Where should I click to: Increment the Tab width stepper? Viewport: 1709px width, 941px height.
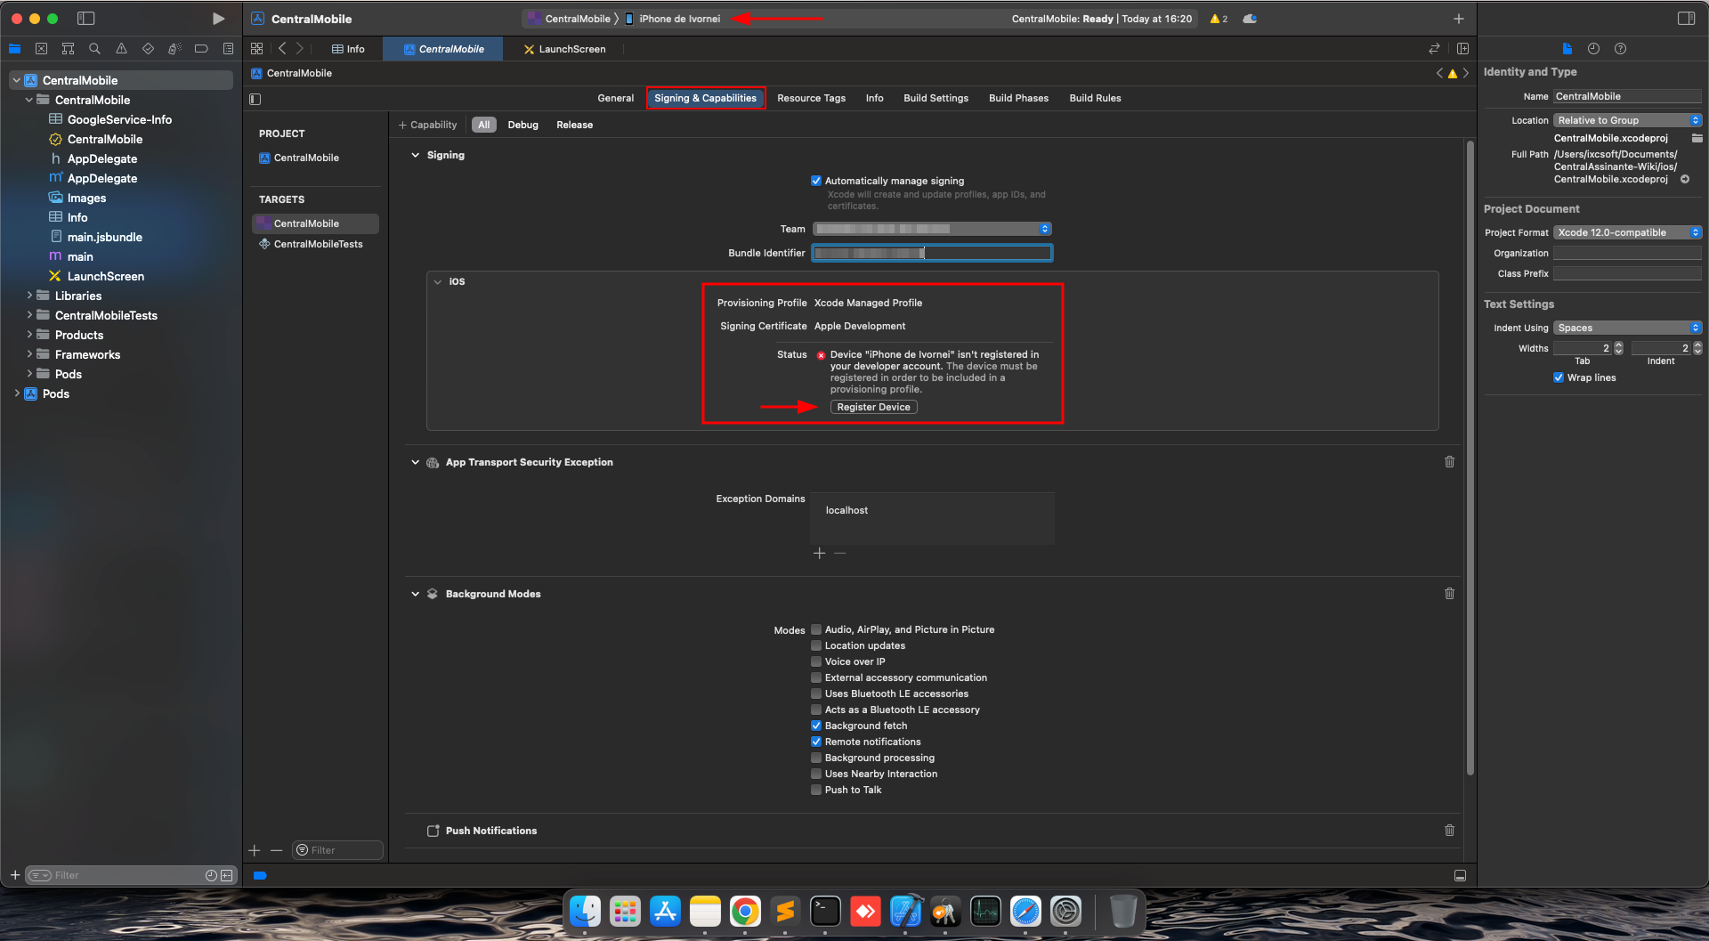pos(1618,345)
